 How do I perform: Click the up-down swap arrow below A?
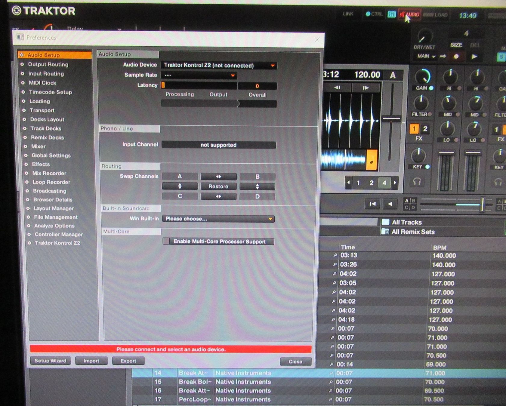pos(180,186)
